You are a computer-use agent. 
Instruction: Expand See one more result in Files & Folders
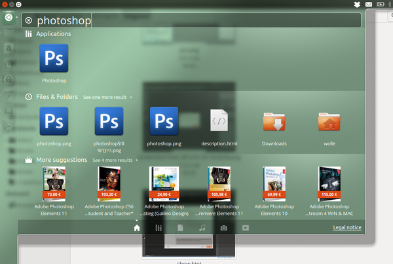(x=107, y=97)
